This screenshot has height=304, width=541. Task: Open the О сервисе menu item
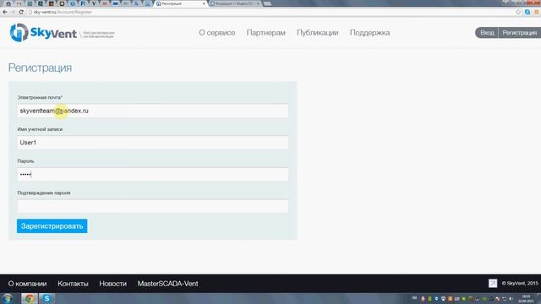point(217,33)
